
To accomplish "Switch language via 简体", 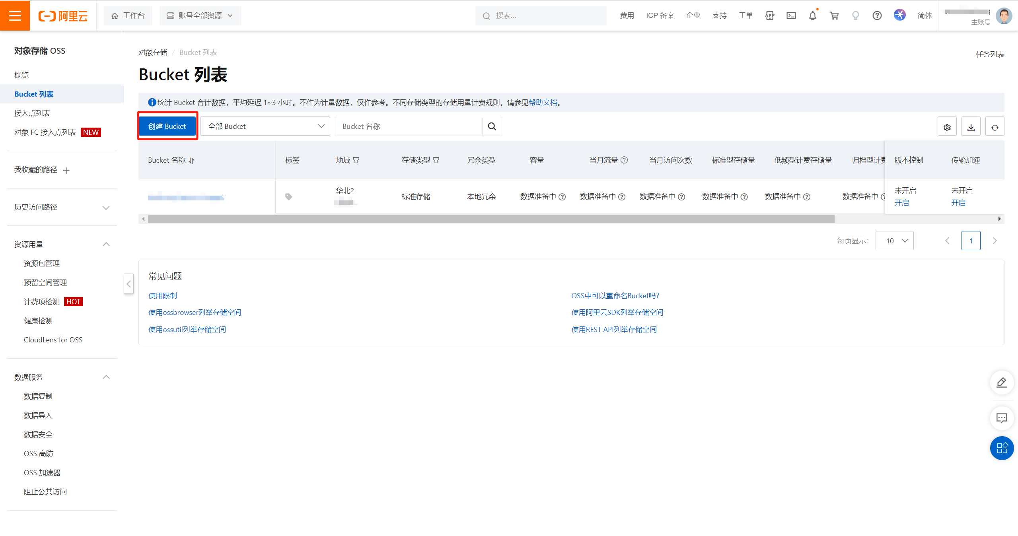I will coord(925,16).
